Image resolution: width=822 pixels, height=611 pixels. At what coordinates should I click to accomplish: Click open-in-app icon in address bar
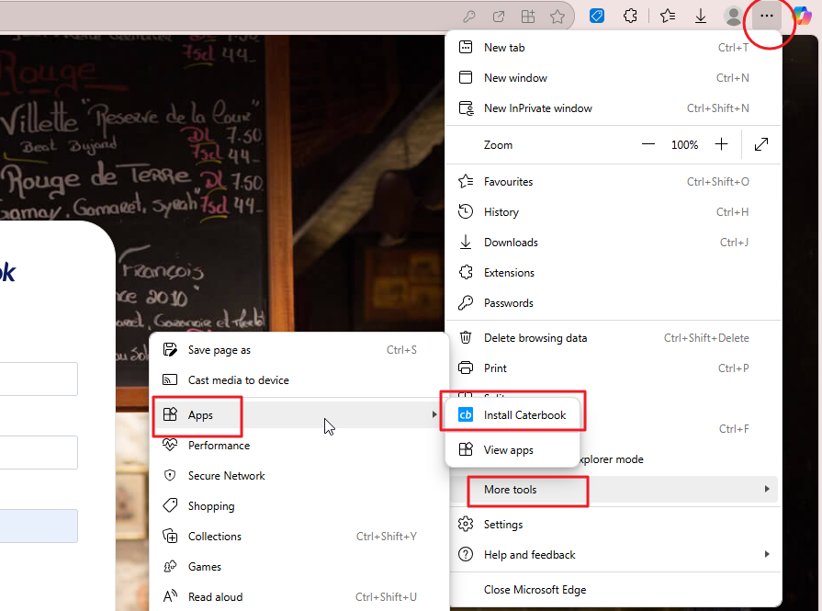tap(499, 17)
